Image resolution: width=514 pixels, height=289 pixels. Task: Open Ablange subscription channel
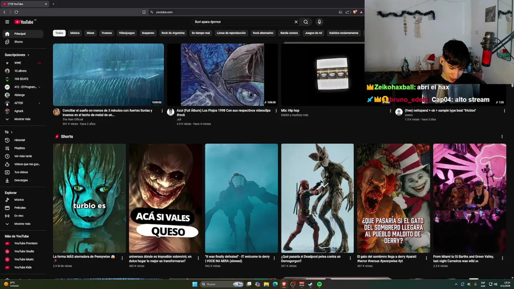pyautogui.click(x=22, y=95)
